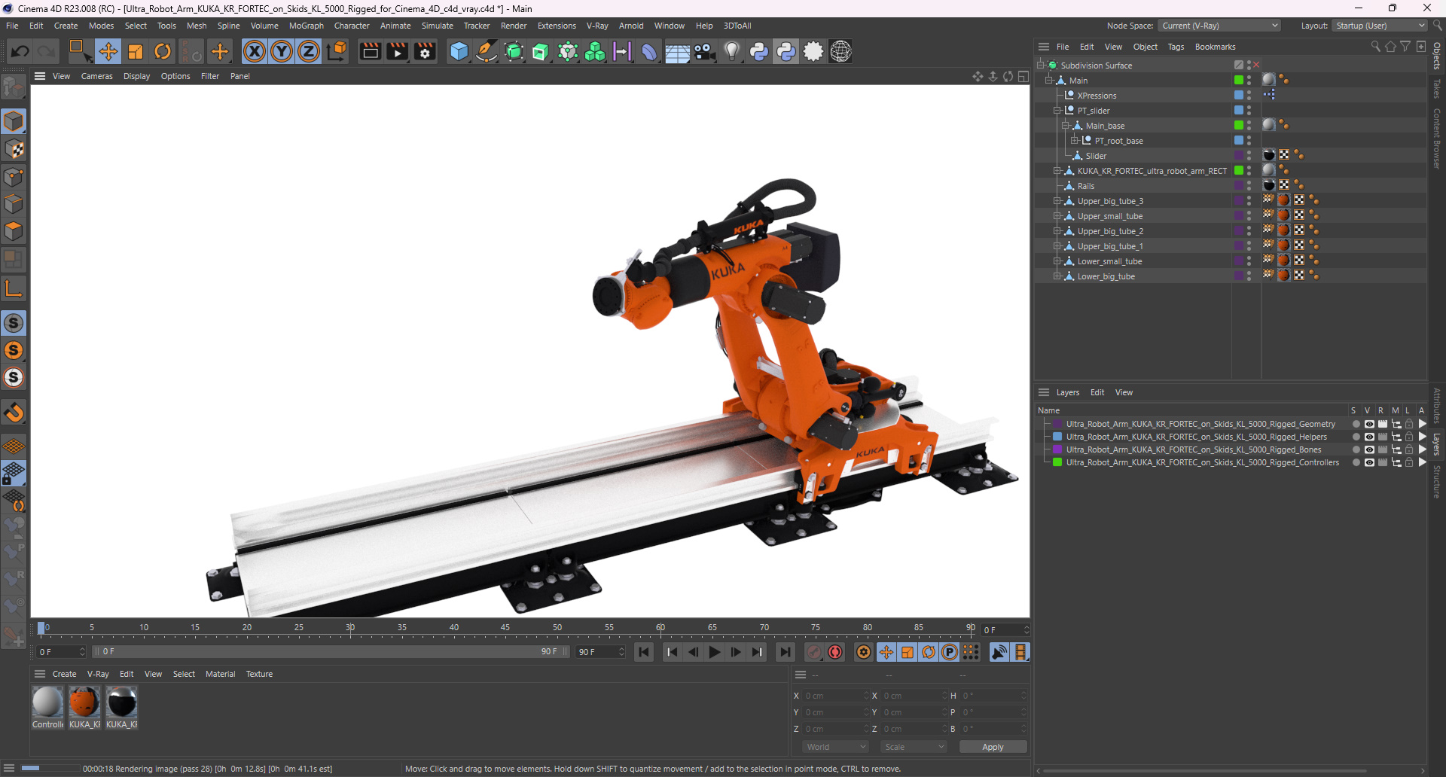
Task: Open the Scale mode dropdown
Action: (914, 747)
